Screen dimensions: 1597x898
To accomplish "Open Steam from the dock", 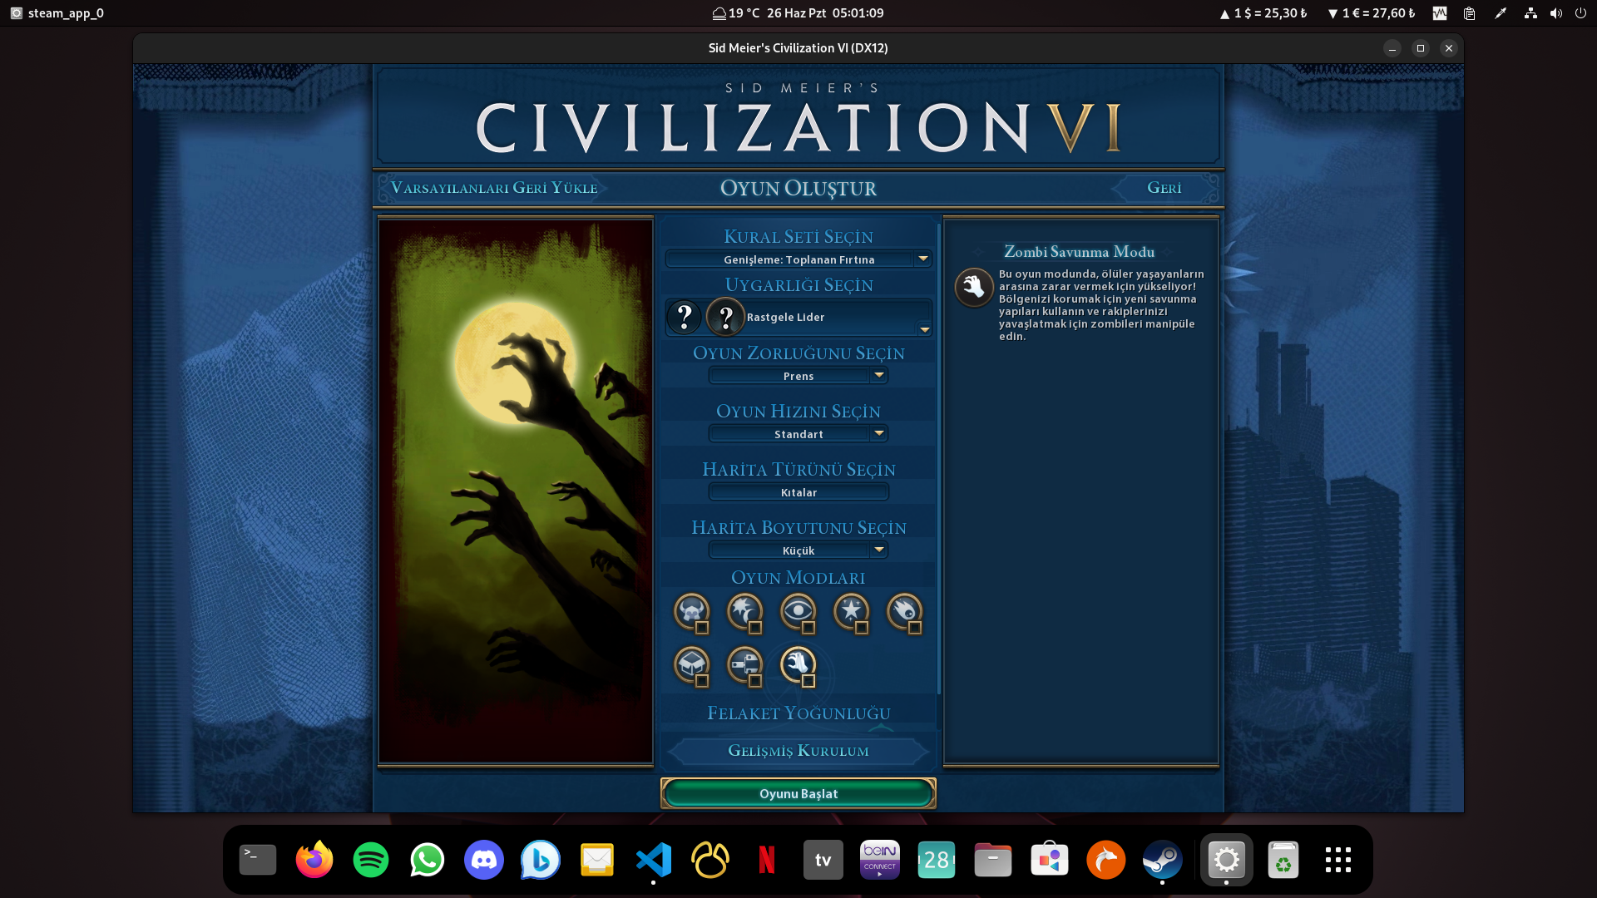I will [x=1162, y=860].
